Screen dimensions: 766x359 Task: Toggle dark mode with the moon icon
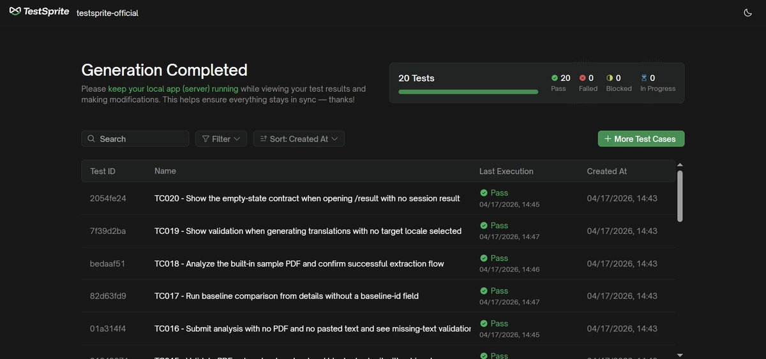click(748, 13)
